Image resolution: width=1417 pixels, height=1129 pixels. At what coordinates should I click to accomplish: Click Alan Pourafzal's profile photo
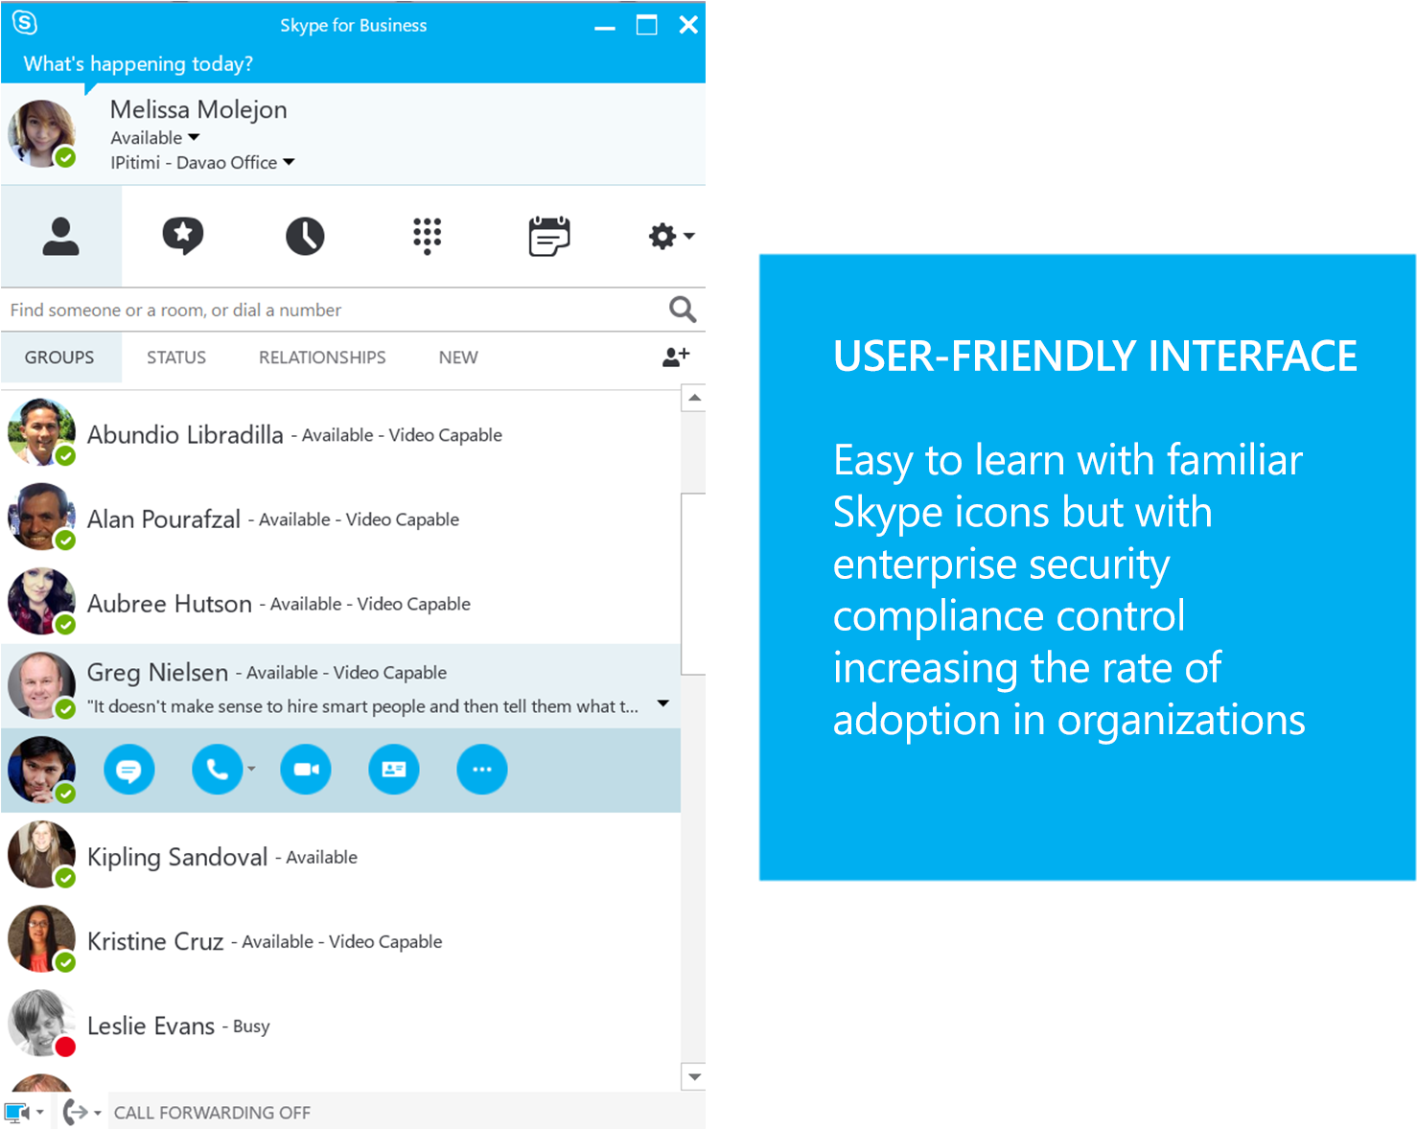tap(41, 517)
